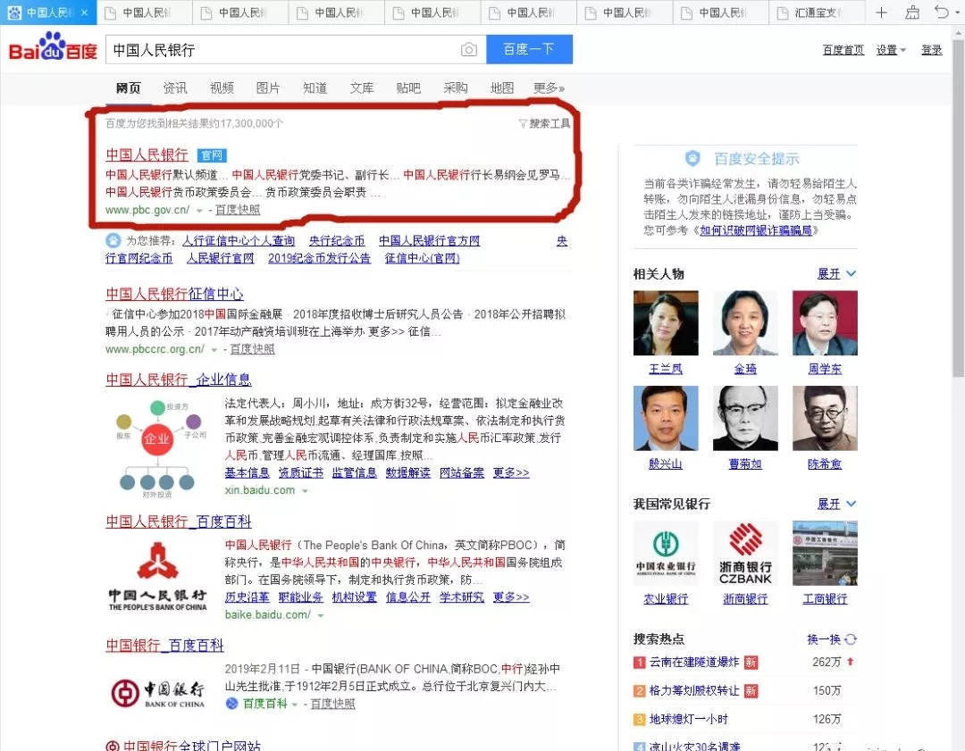Select the 资讯 search tab
The height and width of the screenshot is (751, 965).
175,88
